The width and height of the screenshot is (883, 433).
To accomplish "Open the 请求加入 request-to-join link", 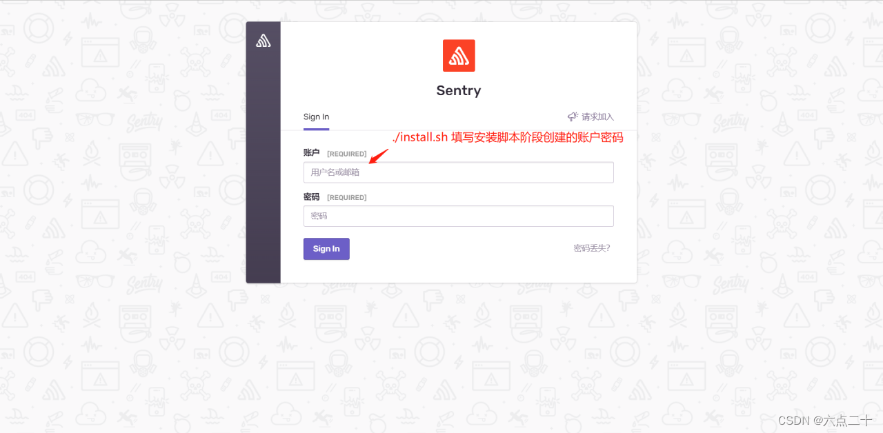I will pos(597,117).
